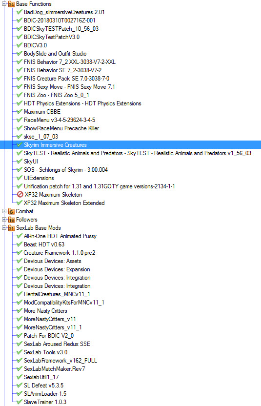Click the green checkmark next to SLAnimLoader-1.5

click(20, 393)
